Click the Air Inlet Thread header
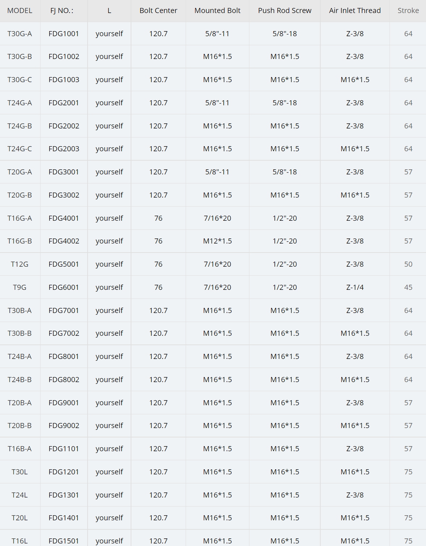This screenshot has width=426, height=546. (x=355, y=11)
